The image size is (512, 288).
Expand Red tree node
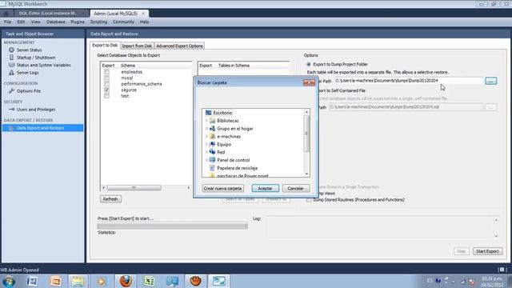tap(206, 152)
